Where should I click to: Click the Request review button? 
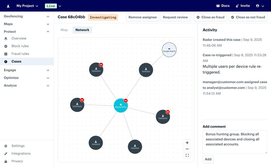tap(175, 17)
